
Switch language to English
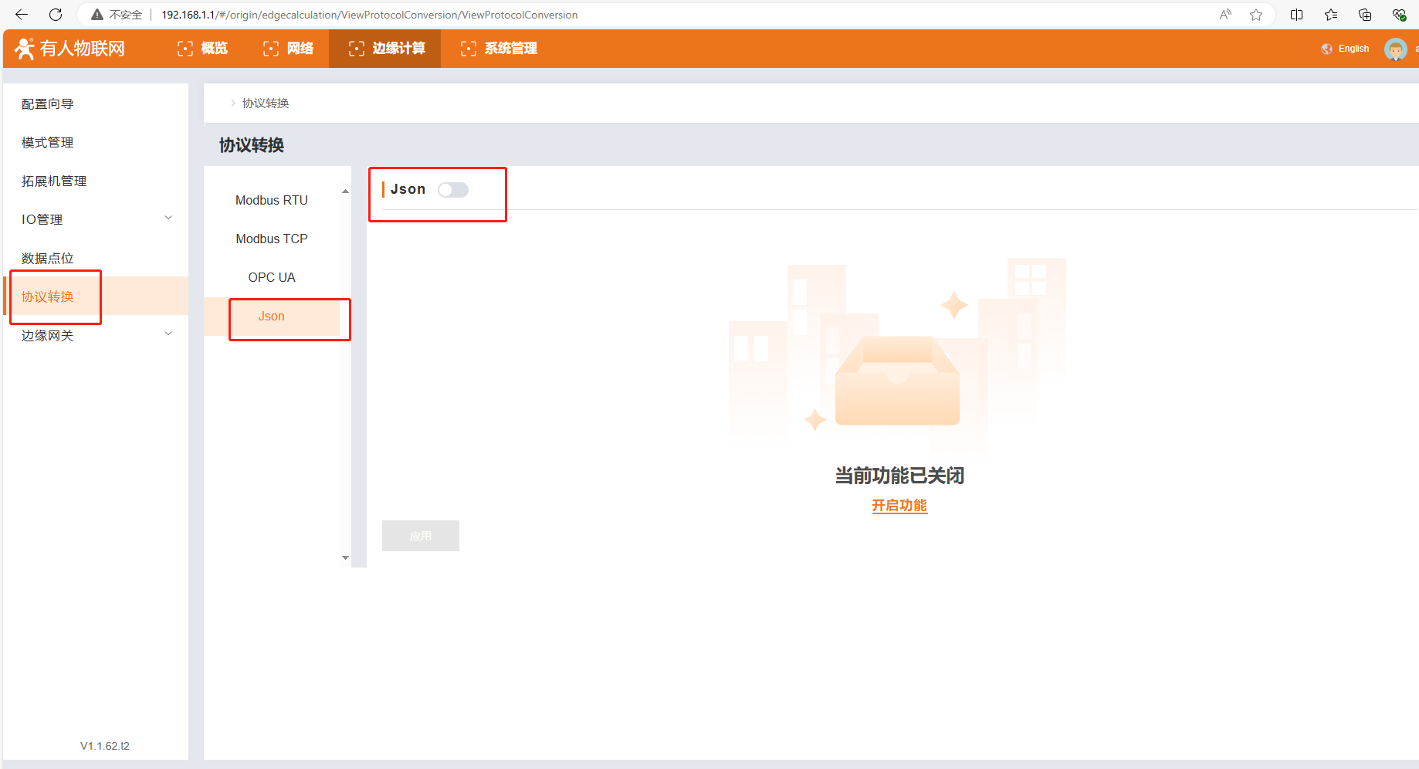pos(1353,49)
